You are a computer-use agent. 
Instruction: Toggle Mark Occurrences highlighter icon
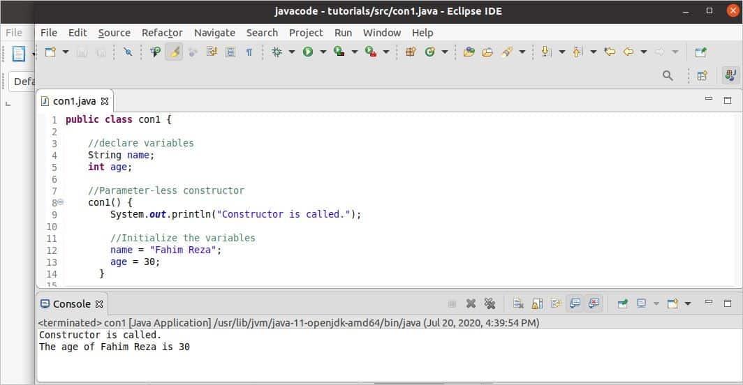[175, 52]
